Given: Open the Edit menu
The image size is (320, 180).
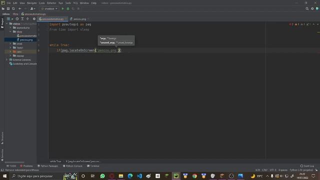Looking at the screenshot, I should point(15,3).
